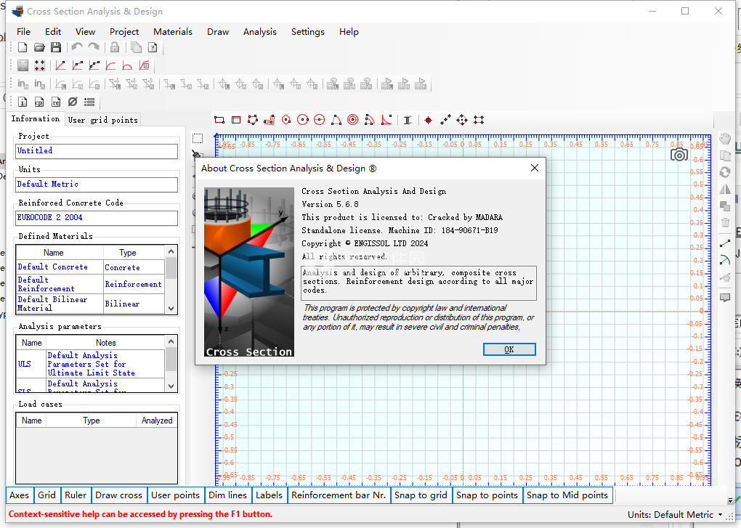Close the About Cross Section dialog
The image size is (741, 528).
[535, 168]
